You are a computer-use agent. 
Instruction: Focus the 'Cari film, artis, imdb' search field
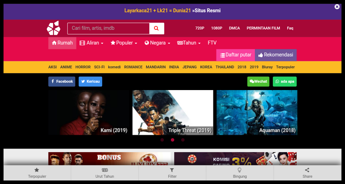(108, 28)
